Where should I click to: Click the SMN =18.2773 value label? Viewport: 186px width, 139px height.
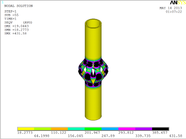pyautogui.click(x=16, y=30)
